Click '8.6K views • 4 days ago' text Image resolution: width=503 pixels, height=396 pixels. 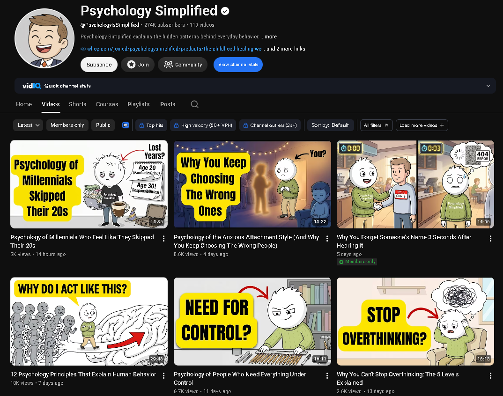[201, 254]
